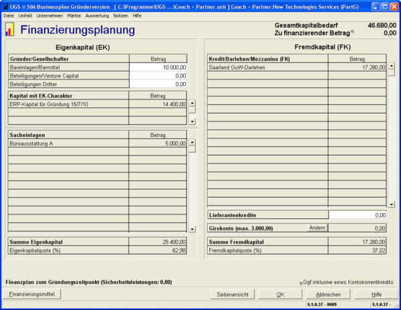The width and height of the screenshot is (401, 310).
Task: Open the Auswertung menu
Action: tap(97, 15)
